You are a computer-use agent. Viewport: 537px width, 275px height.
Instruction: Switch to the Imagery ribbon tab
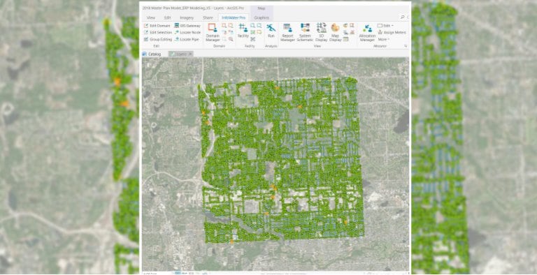(x=187, y=17)
